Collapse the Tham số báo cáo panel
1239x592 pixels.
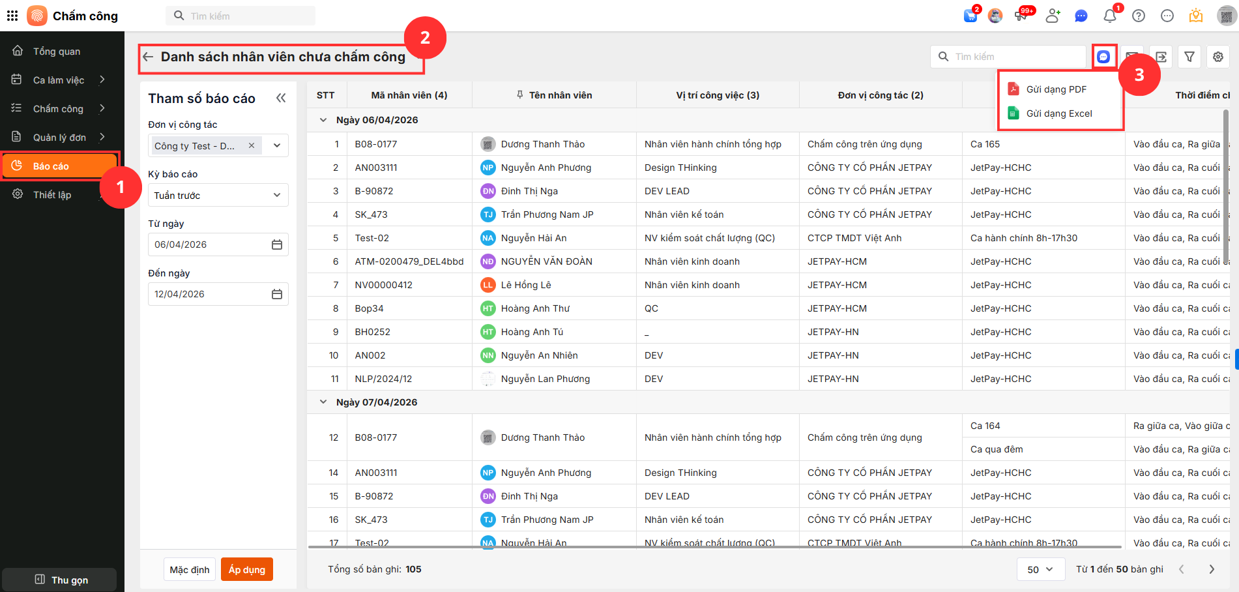click(x=281, y=98)
